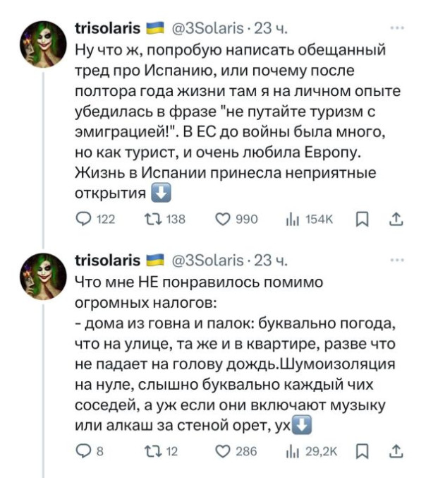Bookmark the second tweet

click(363, 451)
